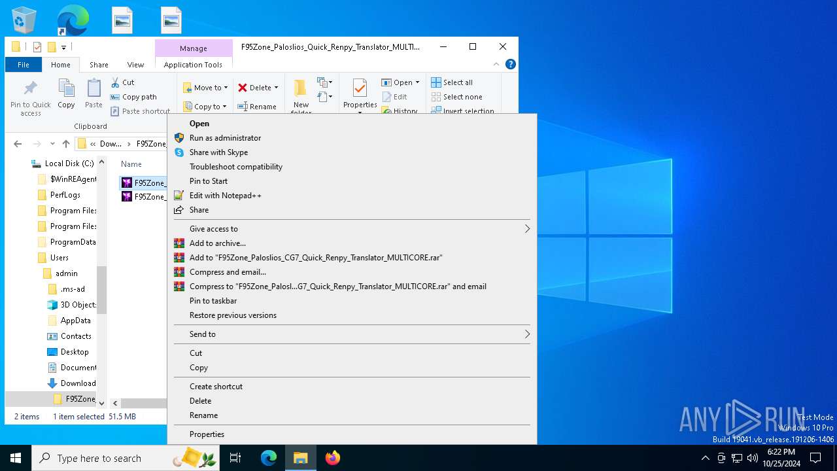Click Invert selection in ribbon
This screenshot has height=471, width=837.
462,111
